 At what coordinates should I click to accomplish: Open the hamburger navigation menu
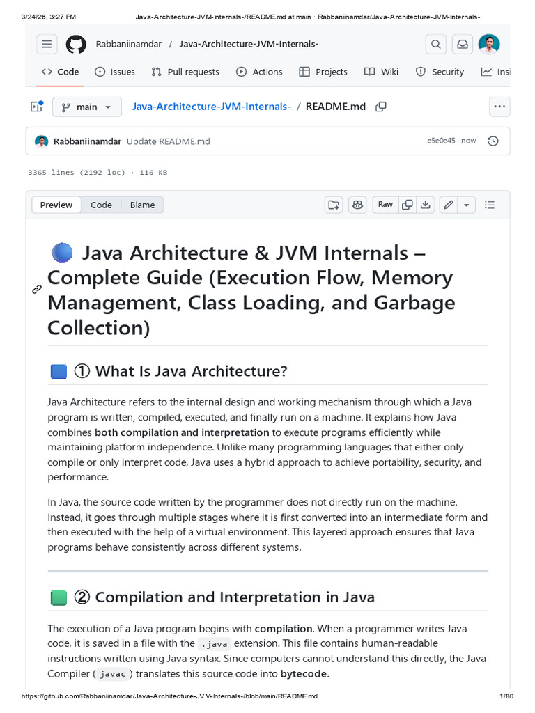[47, 44]
